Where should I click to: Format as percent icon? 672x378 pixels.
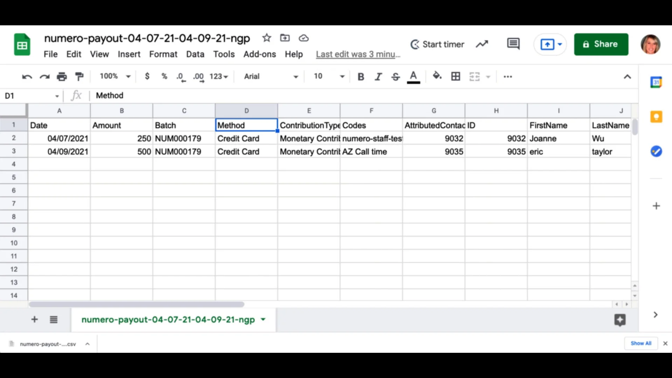(164, 76)
